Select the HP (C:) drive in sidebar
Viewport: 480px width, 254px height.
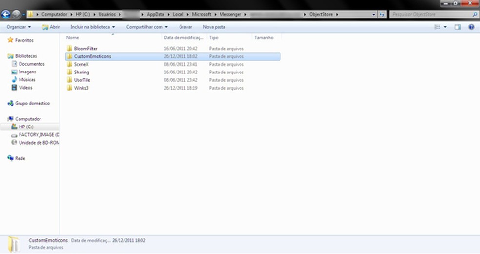26,127
